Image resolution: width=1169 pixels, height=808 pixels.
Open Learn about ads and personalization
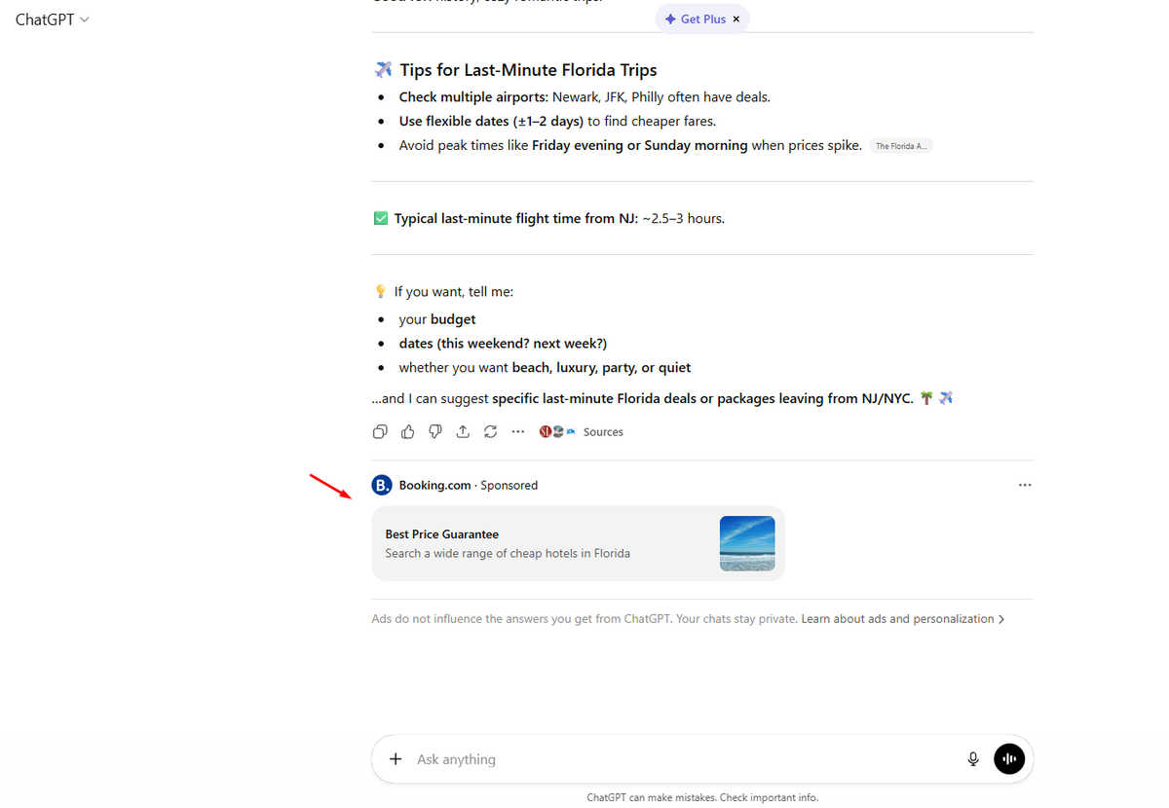click(903, 619)
